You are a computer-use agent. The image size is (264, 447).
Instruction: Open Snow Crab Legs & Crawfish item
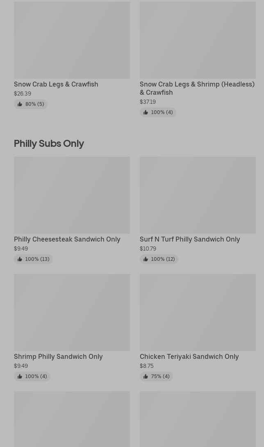(x=56, y=84)
